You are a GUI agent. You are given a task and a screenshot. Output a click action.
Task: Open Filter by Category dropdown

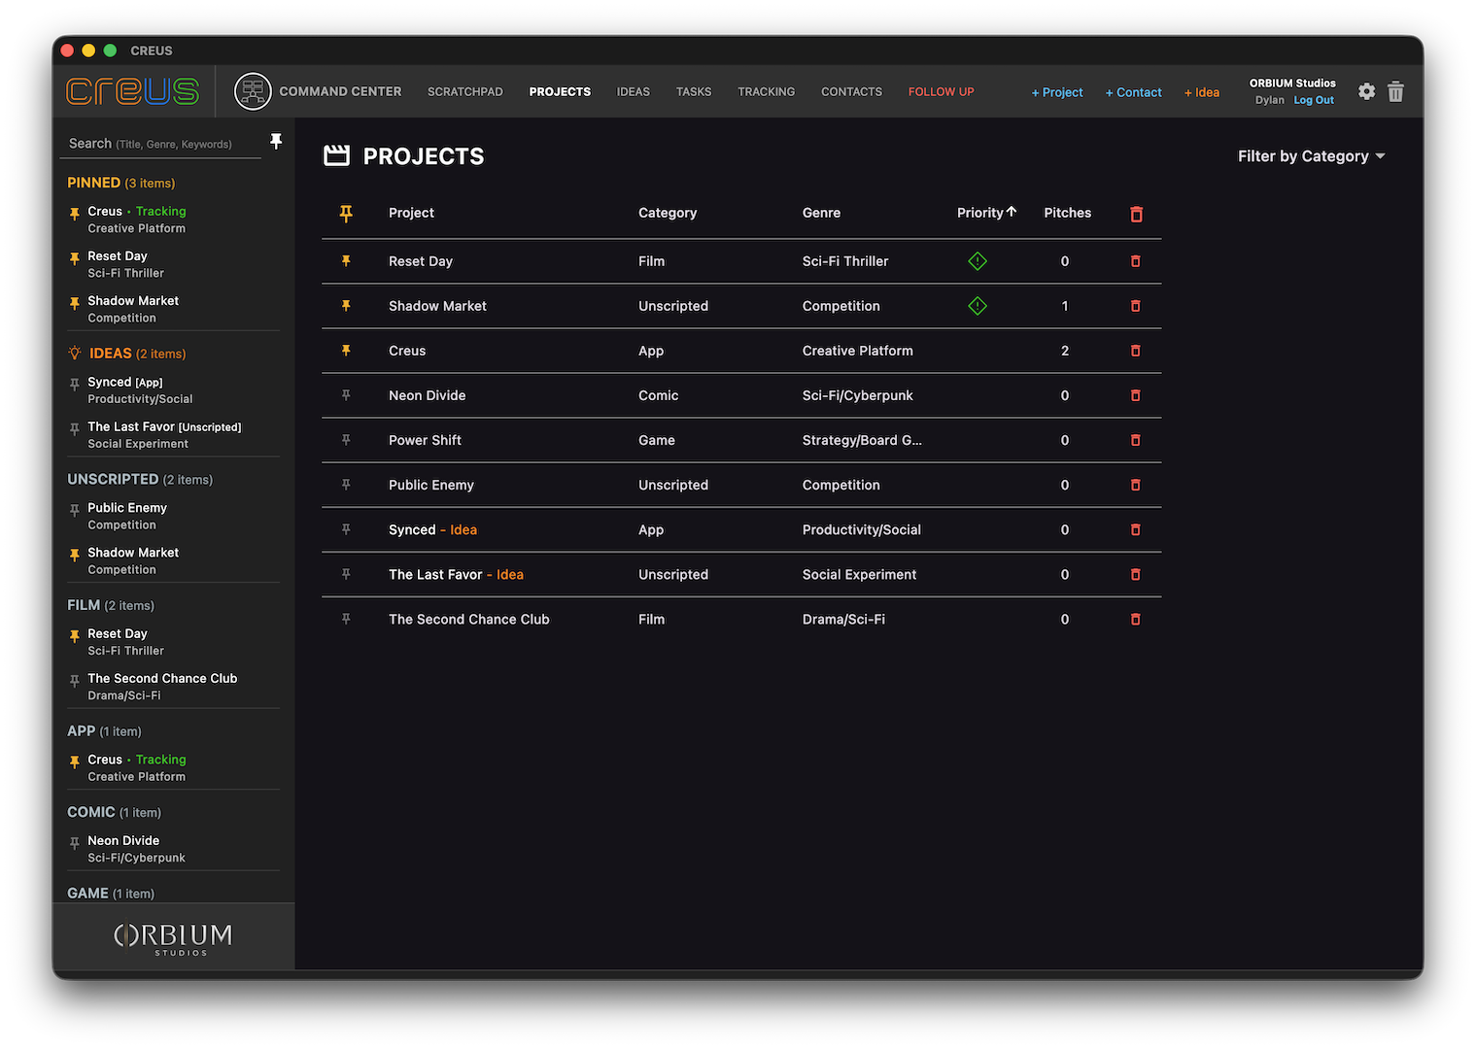1310,156
